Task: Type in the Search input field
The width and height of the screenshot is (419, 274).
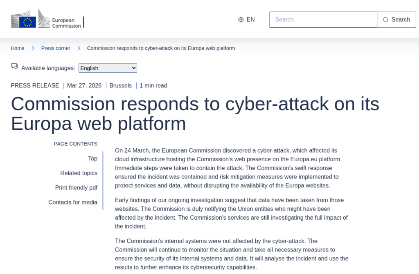Action: [x=323, y=20]
